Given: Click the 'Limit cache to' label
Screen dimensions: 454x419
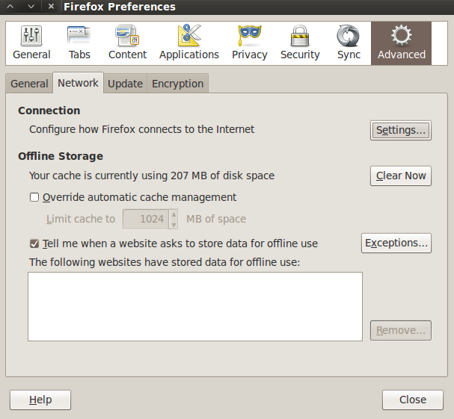Looking at the screenshot, I should coord(81,219).
